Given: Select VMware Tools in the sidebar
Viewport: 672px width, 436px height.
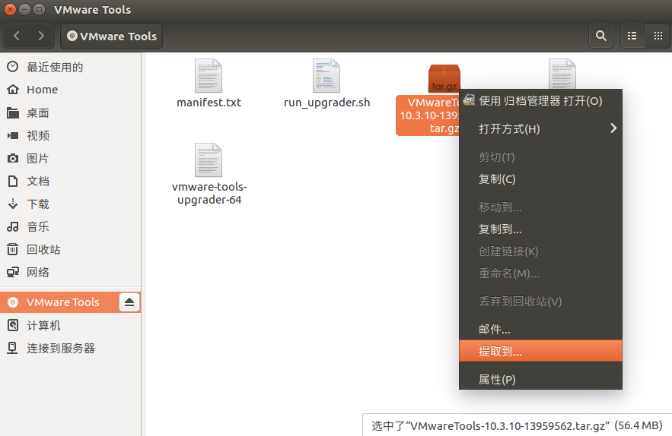Looking at the screenshot, I should coord(60,302).
